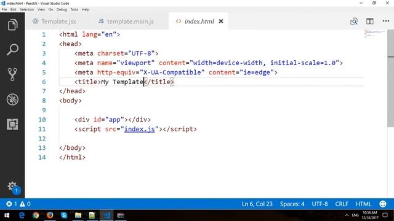This screenshot has height=221, width=394.
Task: Open the Edit menu
Action: 14,10
